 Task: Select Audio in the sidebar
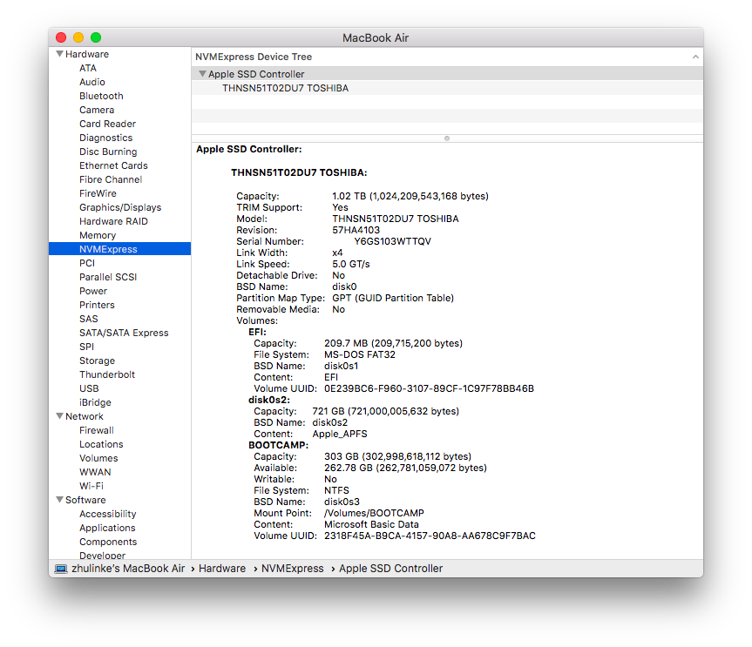pyautogui.click(x=92, y=82)
